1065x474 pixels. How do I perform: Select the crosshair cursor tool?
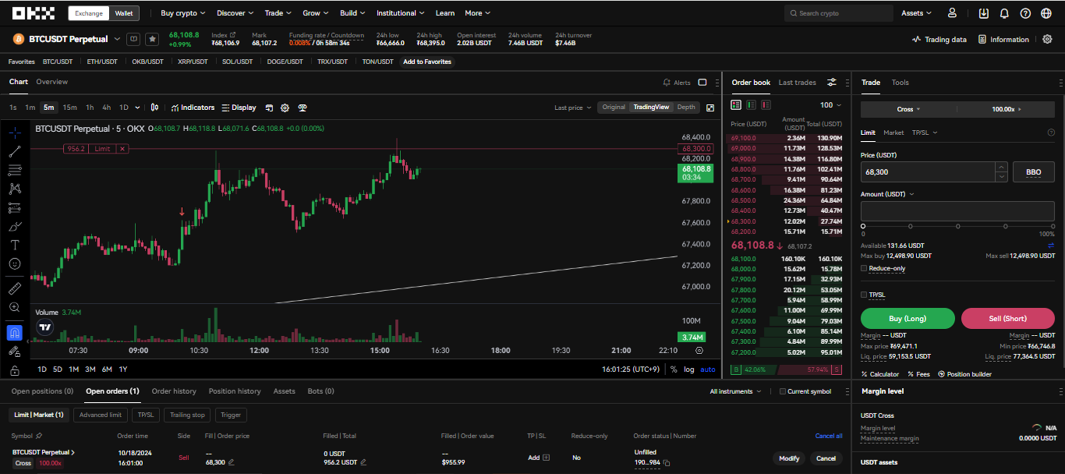coord(15,133)
